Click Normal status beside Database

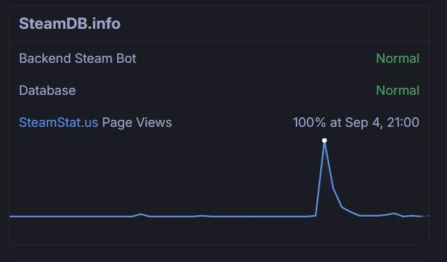397,90
